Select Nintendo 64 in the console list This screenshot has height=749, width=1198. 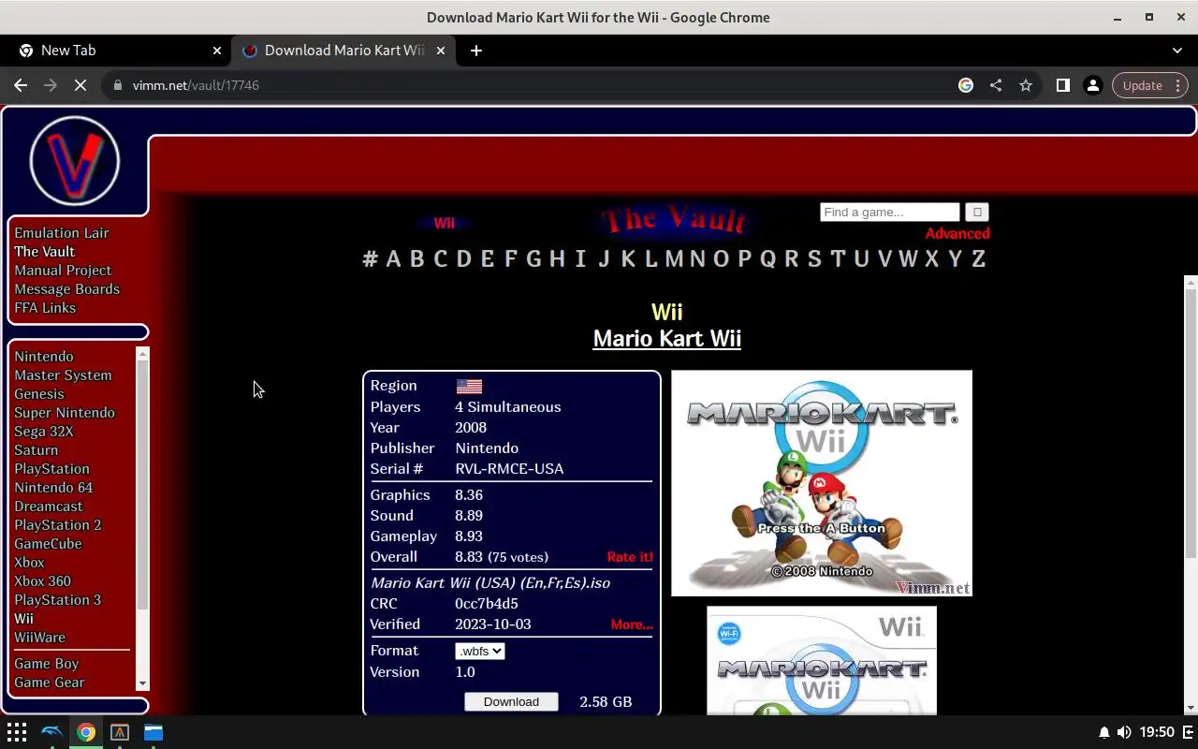(53, 488)
